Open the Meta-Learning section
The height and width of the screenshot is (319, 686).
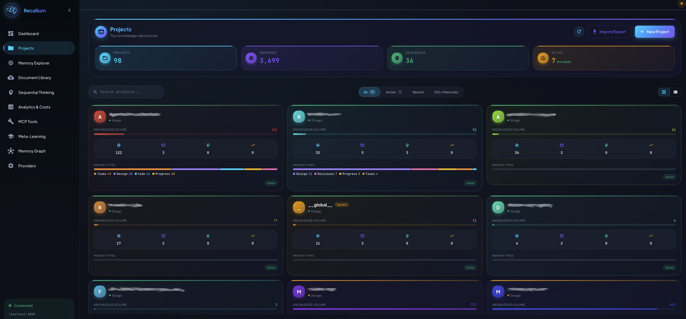pyautogui.click(x=32, y=136)
